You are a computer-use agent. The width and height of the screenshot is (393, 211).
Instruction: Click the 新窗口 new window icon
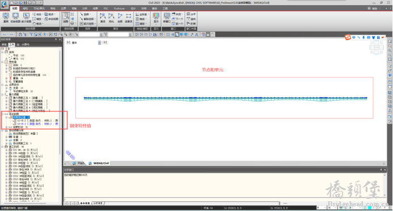point(166,18)
